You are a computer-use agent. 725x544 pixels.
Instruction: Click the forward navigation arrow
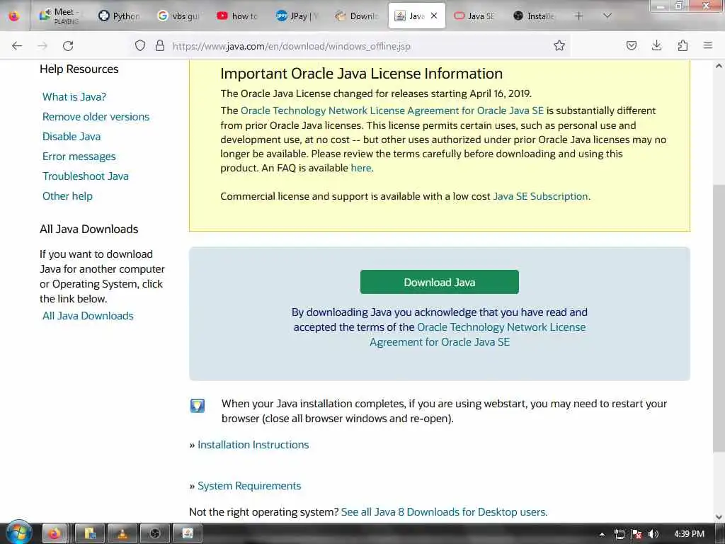42,46
